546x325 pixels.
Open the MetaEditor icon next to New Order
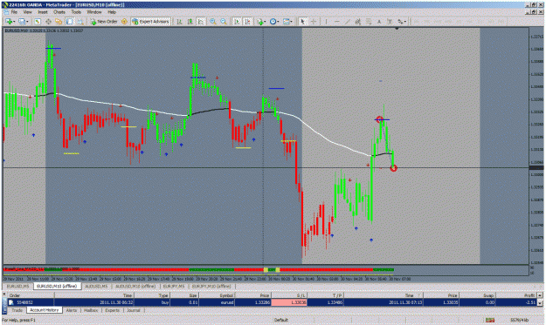tap(124, 22)
